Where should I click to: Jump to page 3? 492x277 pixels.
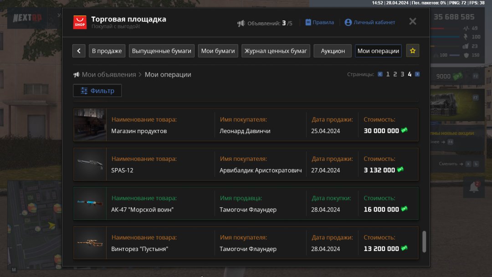(x=402, y=74)
